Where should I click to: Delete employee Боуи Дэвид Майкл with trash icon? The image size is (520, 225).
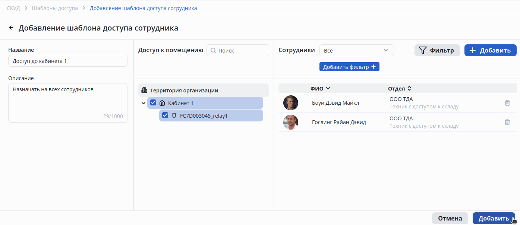(x=507, y=103)
